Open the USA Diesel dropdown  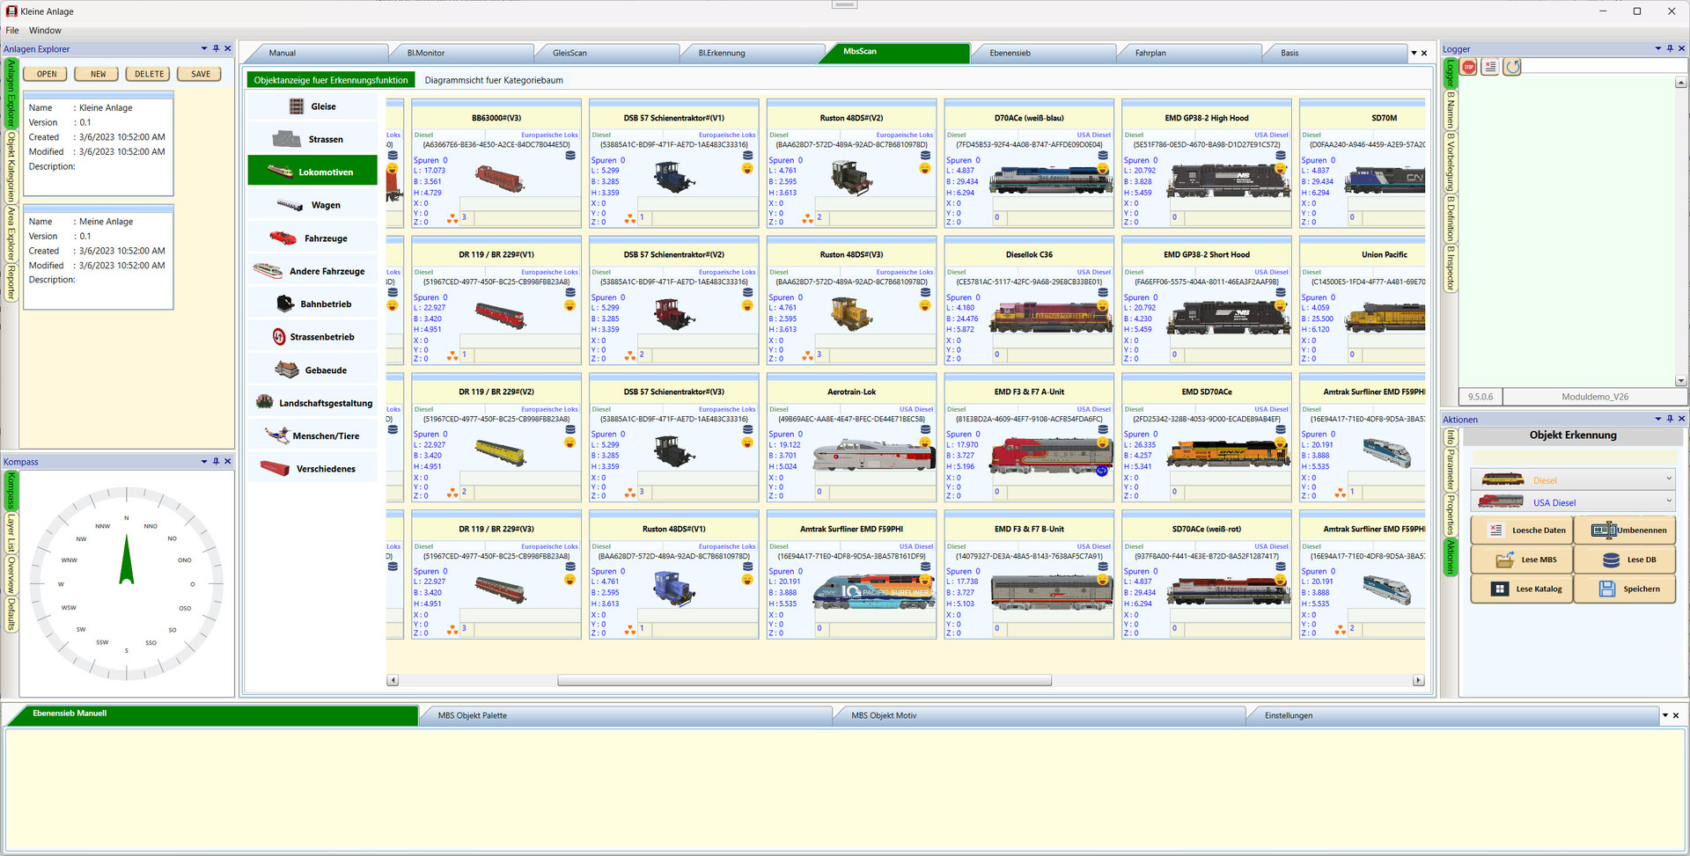tap(1668, 501)
